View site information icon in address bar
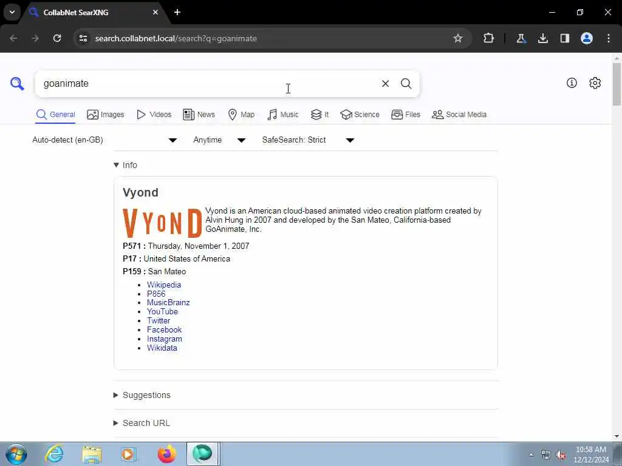 (x=83, y=38)
